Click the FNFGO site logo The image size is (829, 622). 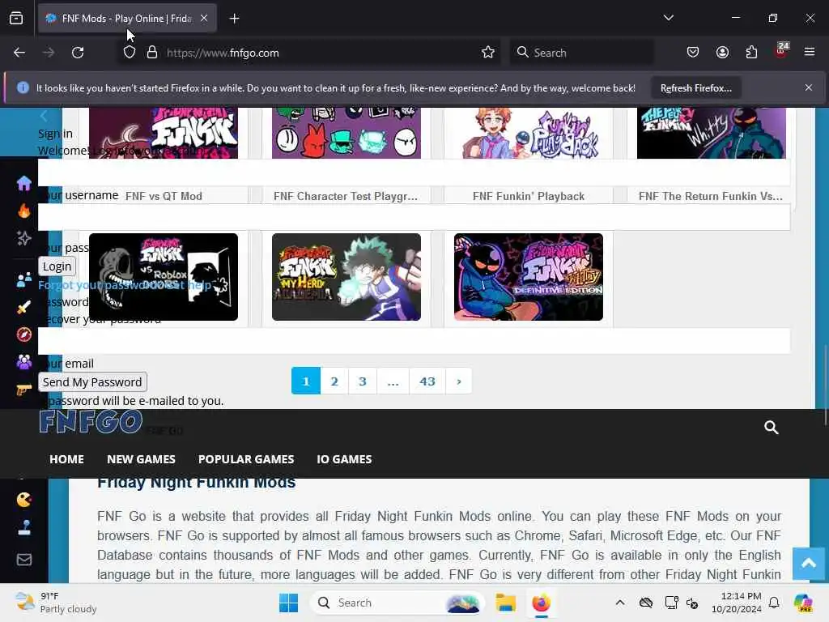91,422
